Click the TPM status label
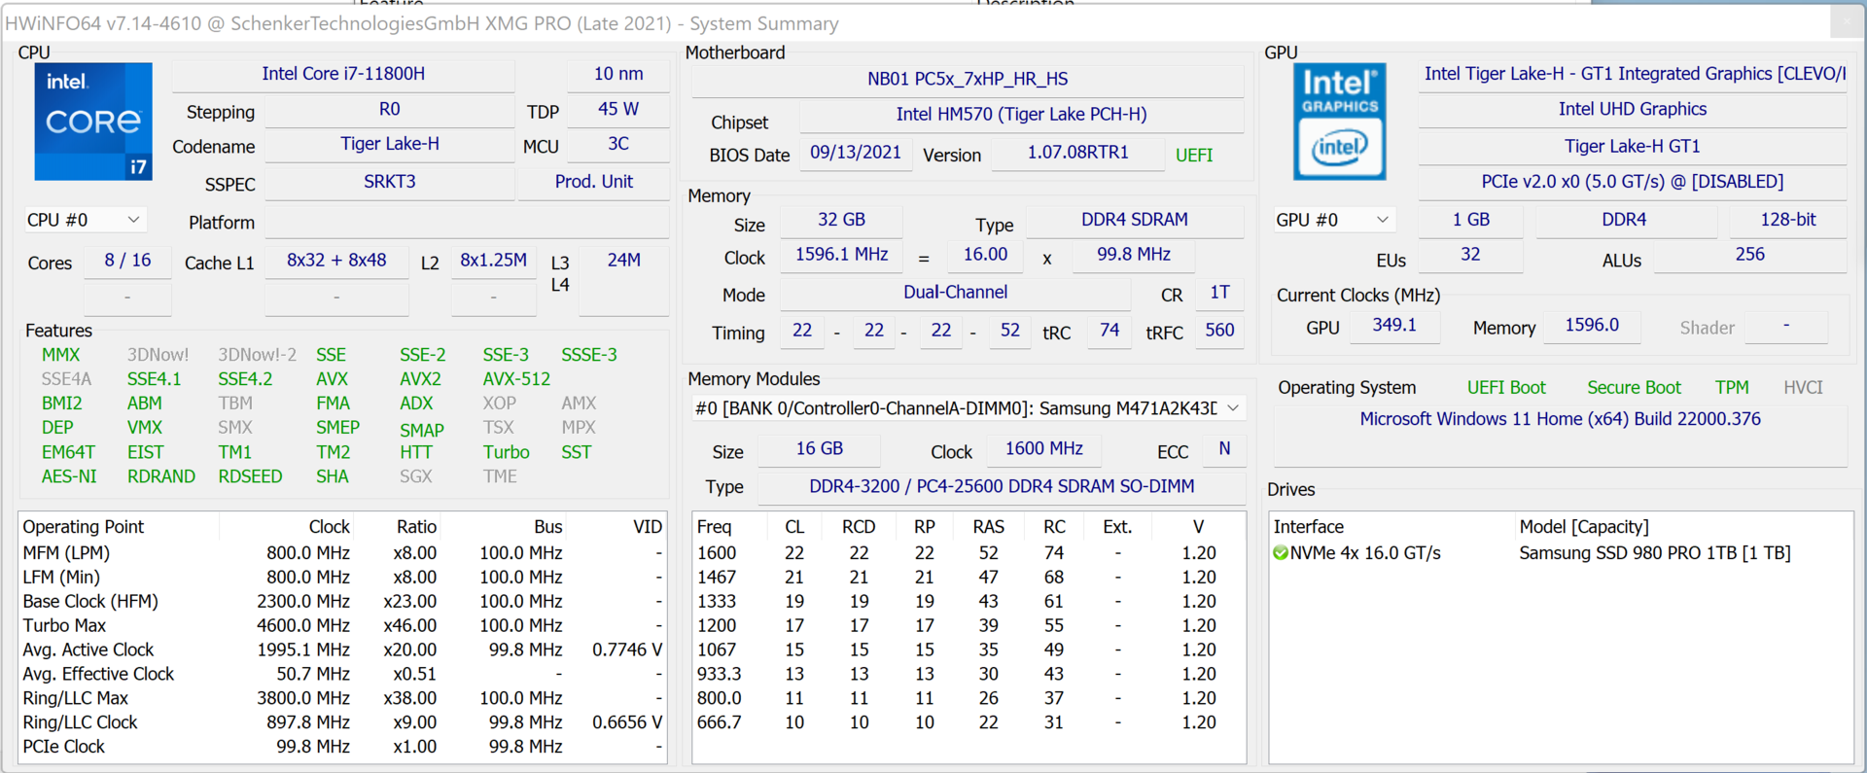 1731,388
